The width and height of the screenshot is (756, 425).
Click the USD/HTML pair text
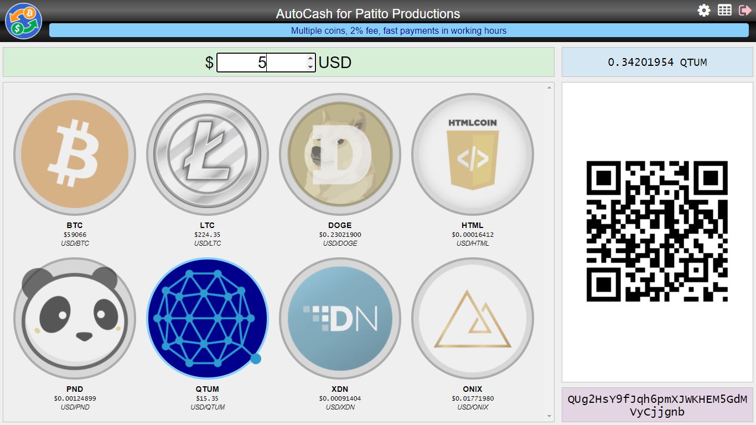coord(473,243)
